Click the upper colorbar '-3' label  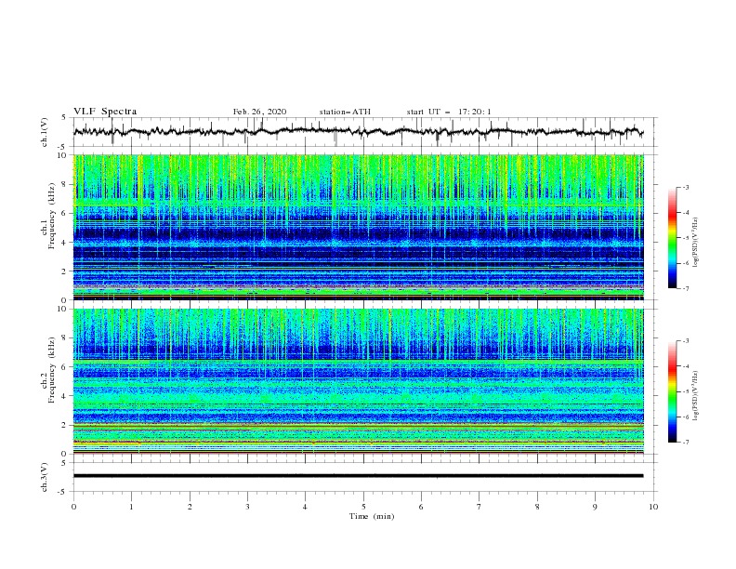point(685,187)
